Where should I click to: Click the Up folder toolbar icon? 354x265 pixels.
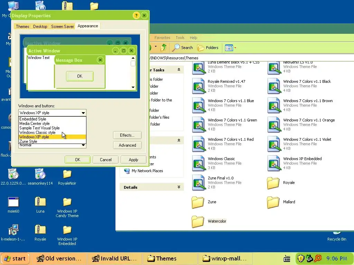pos(164,48)
